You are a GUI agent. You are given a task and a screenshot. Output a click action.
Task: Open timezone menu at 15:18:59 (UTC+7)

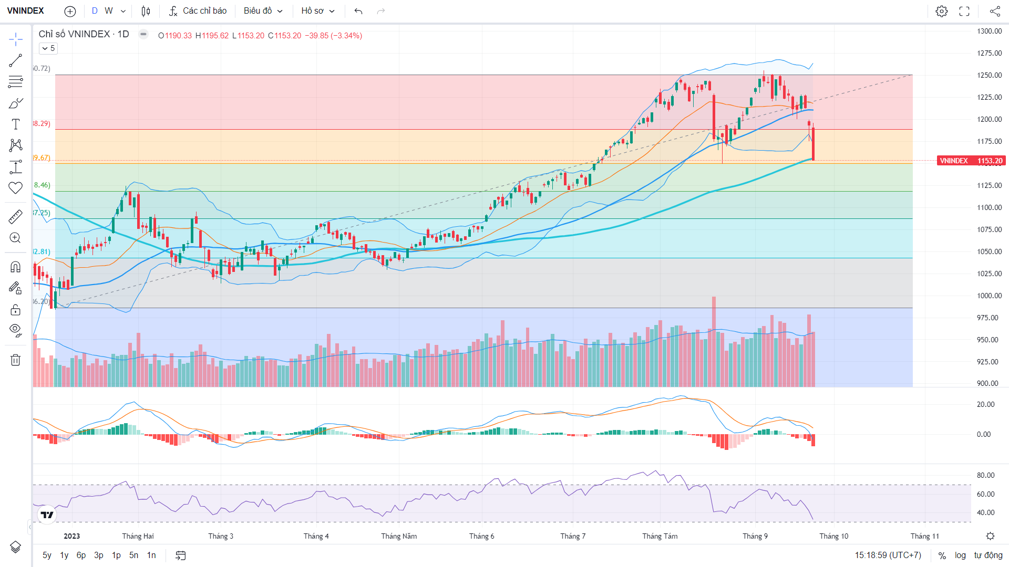coord(888,555)
